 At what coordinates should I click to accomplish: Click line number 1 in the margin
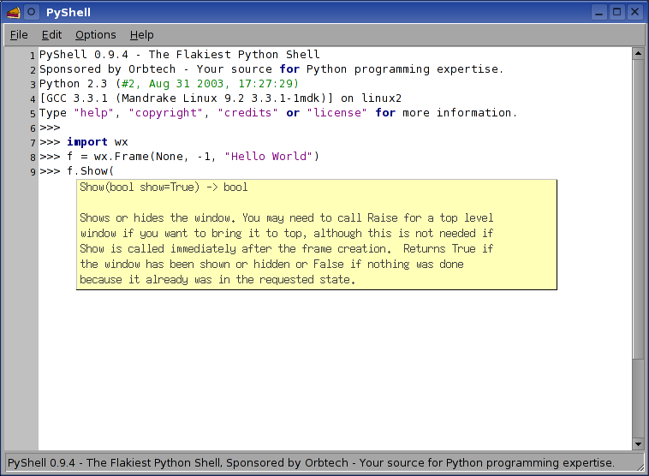(x=33, y=56)
